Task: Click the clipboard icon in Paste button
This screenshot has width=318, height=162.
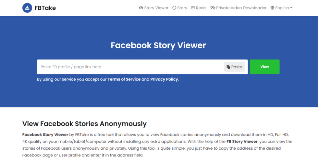Action: (228, 67)
